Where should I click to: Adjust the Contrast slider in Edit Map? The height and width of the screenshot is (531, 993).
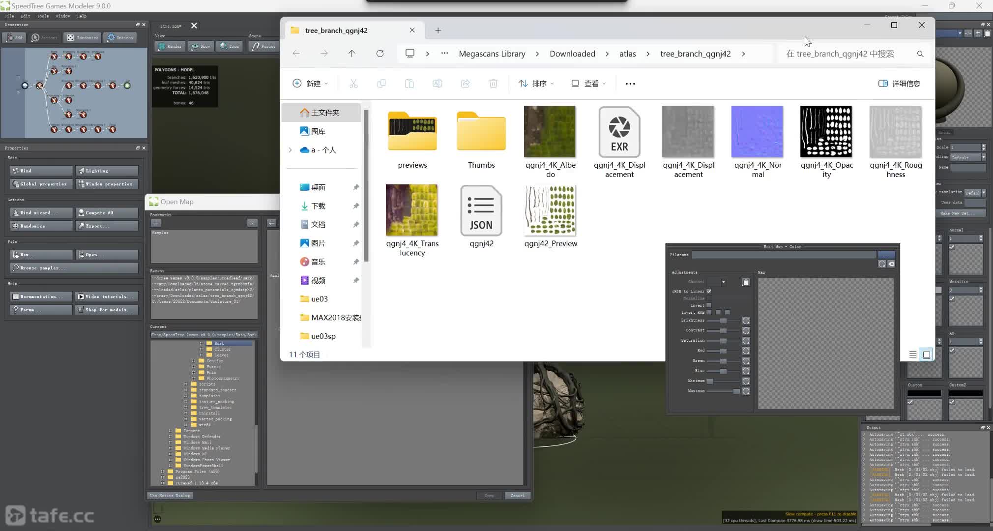point(723,331)
